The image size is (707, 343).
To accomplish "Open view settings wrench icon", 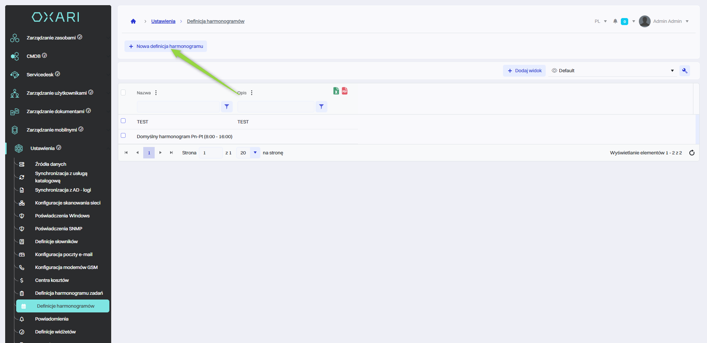I will click(685, 71).
